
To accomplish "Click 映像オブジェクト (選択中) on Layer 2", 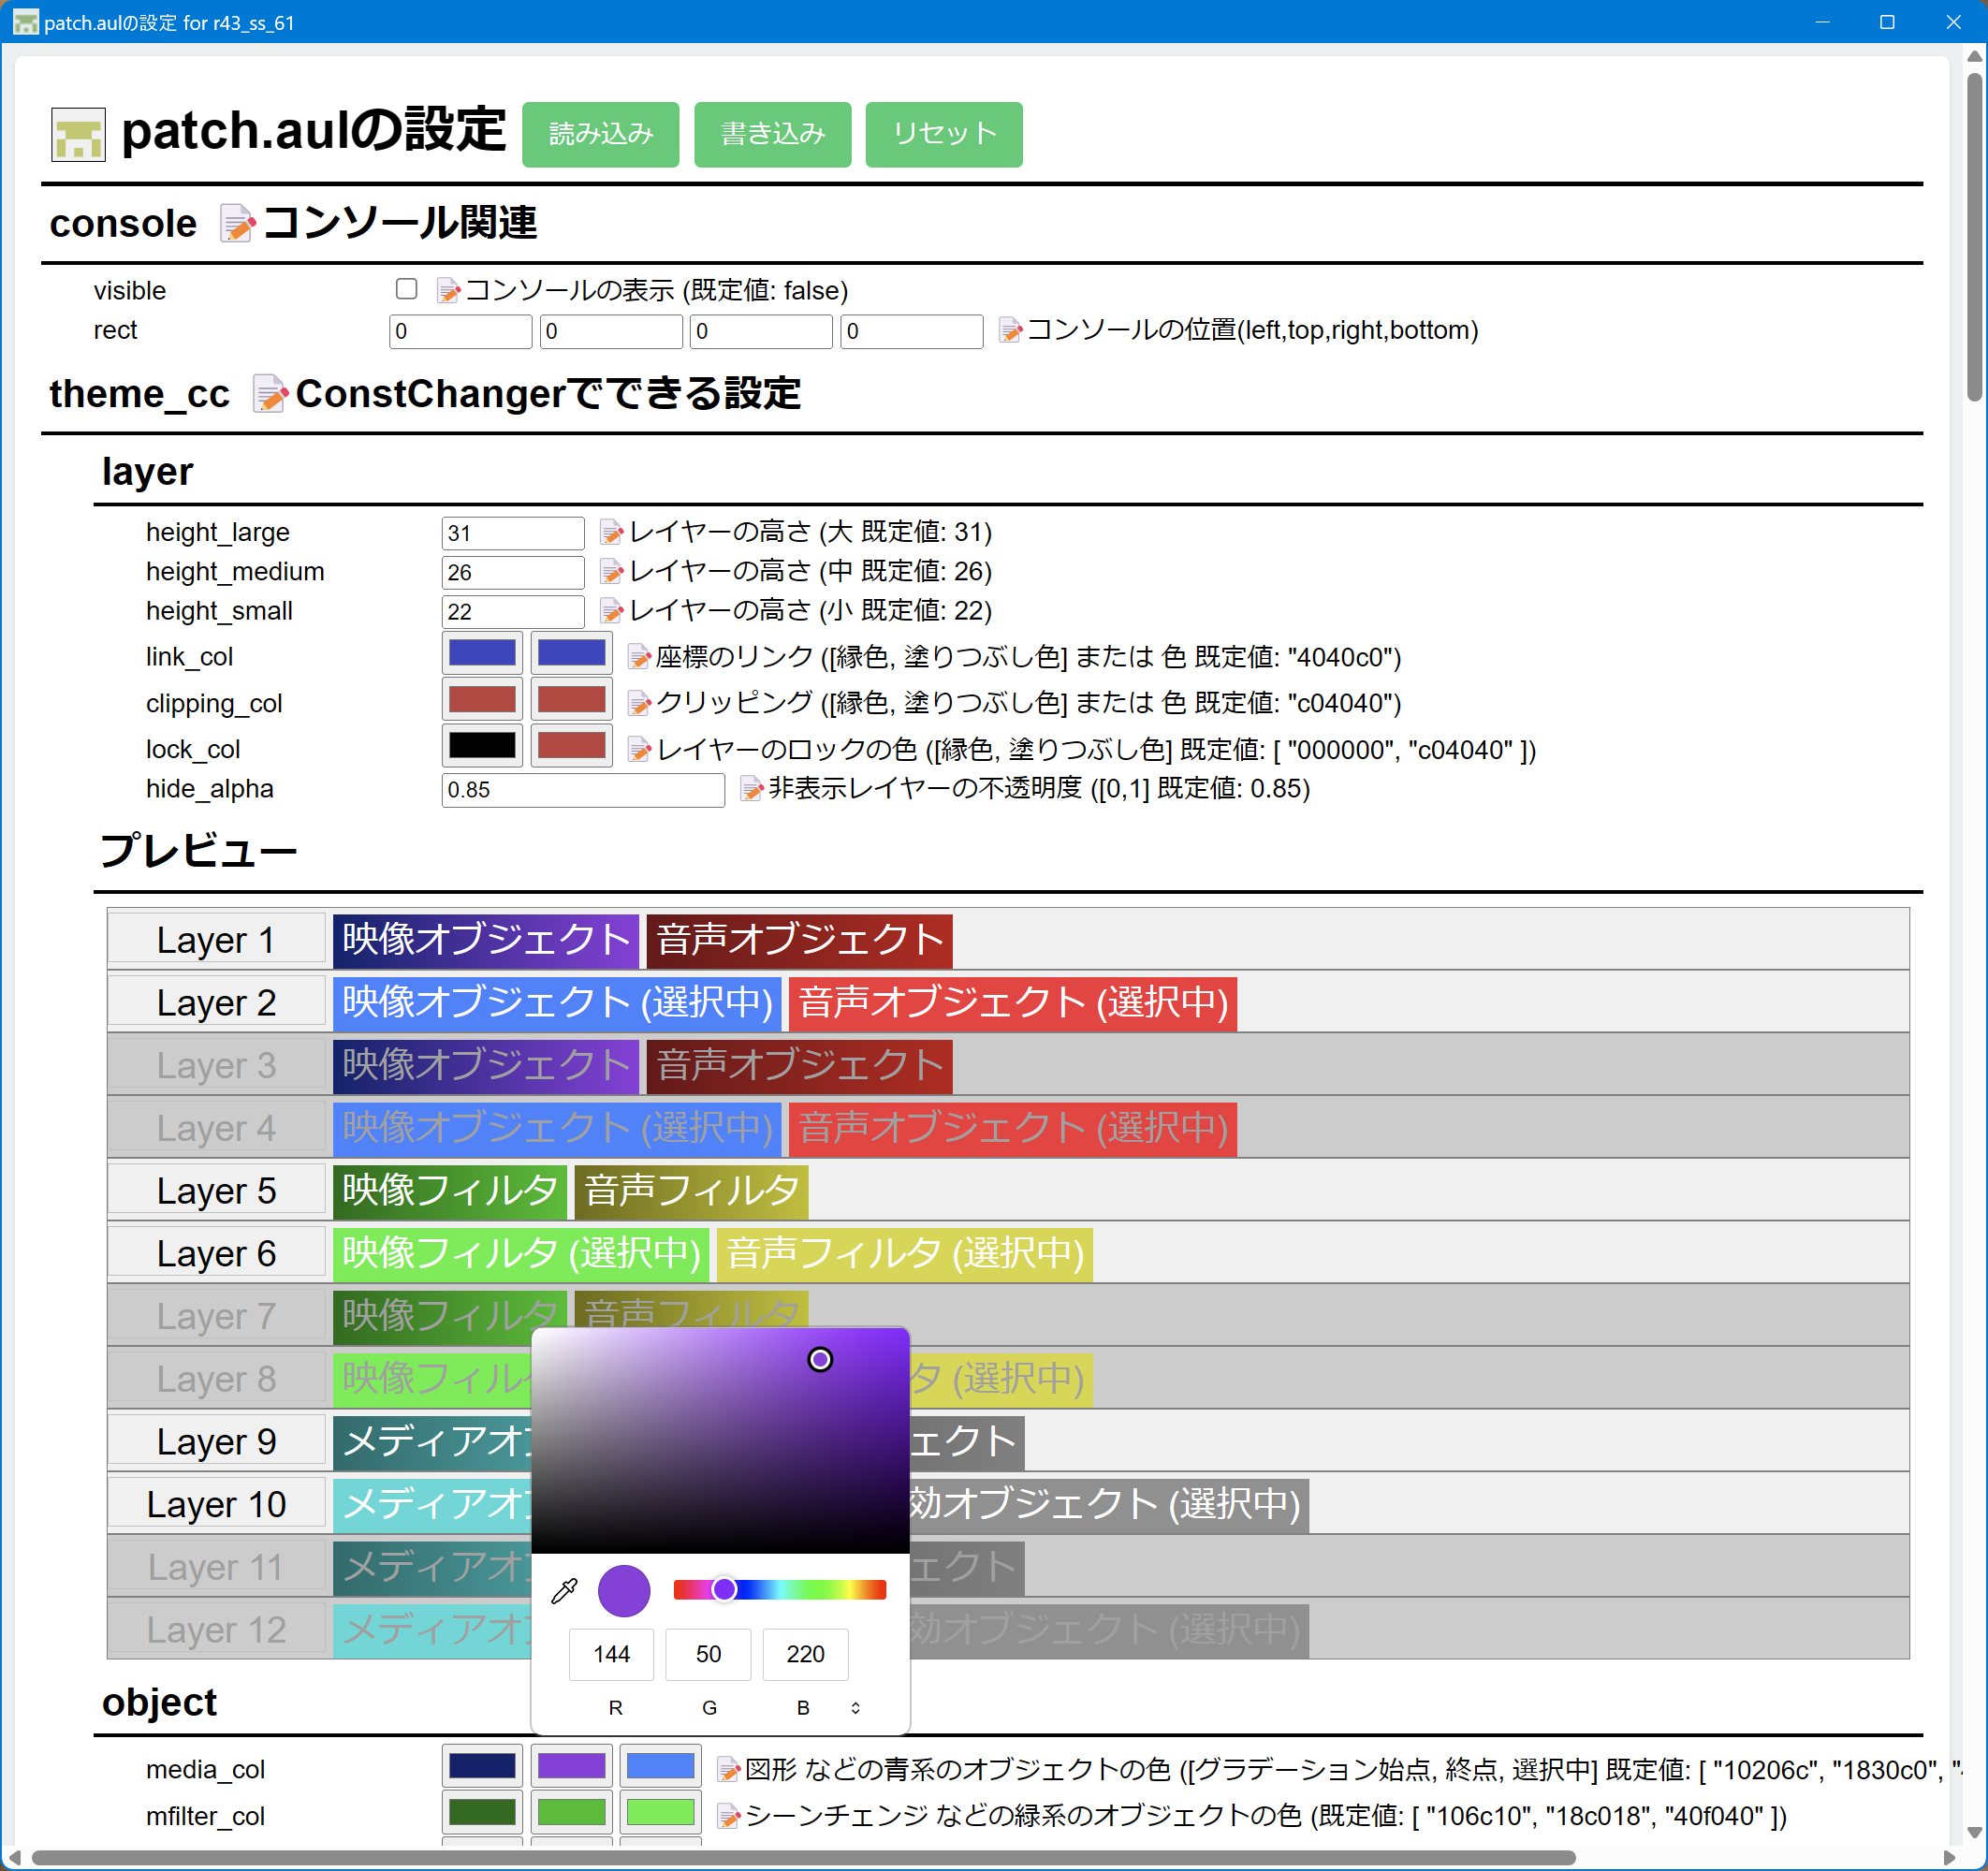I will pos(557,1003).
